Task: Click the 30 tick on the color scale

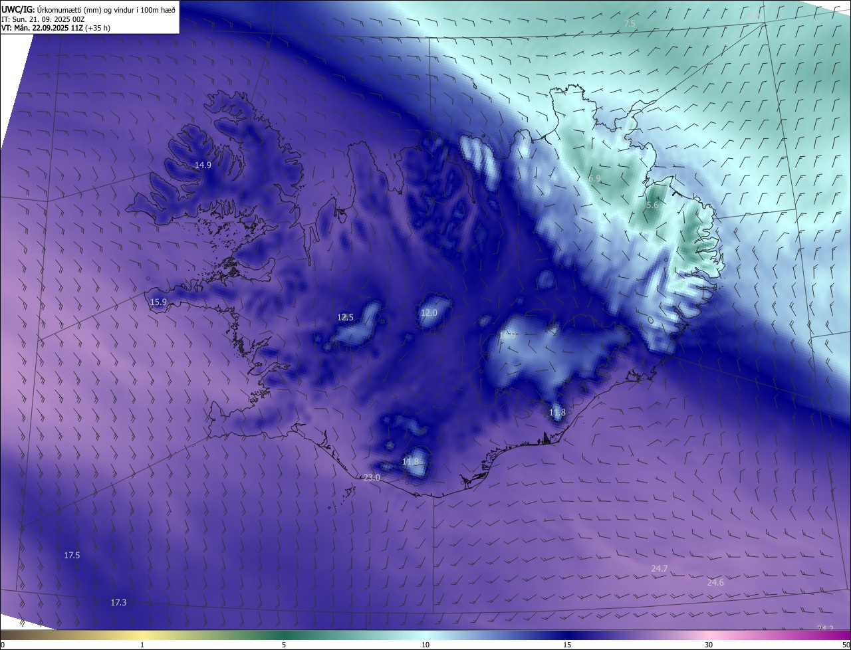Action: [709, 645]
